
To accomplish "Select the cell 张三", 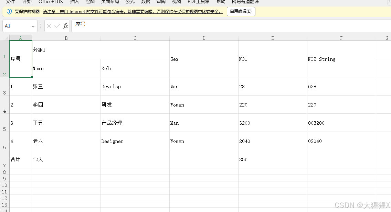I will [x=66, y=86].
